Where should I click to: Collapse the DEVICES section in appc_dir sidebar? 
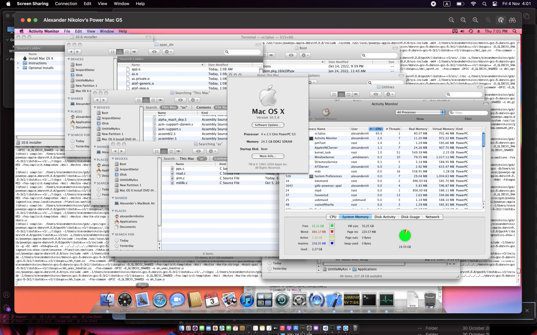[x=69, y=59]
